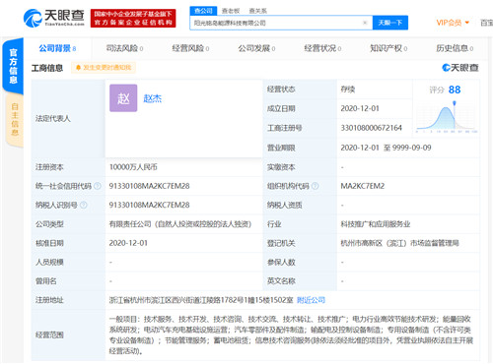493x364 pixels.
Task: Click the 纳税人资质 label
Action: (x=284, y=205)
